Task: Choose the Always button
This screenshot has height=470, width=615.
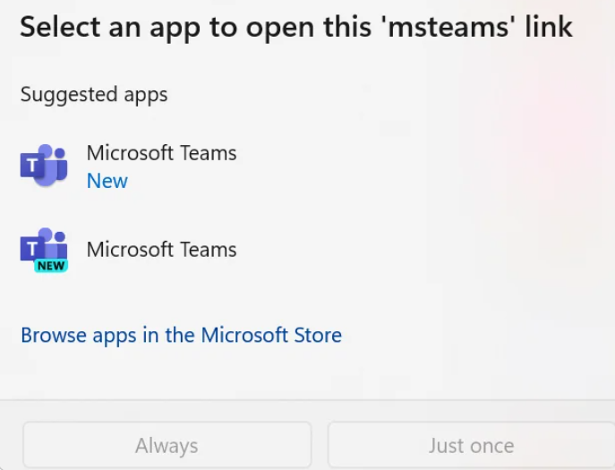Action: 167,446
